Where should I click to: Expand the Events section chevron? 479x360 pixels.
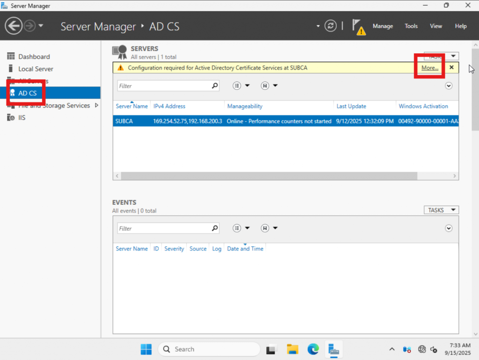pos(449,228)
